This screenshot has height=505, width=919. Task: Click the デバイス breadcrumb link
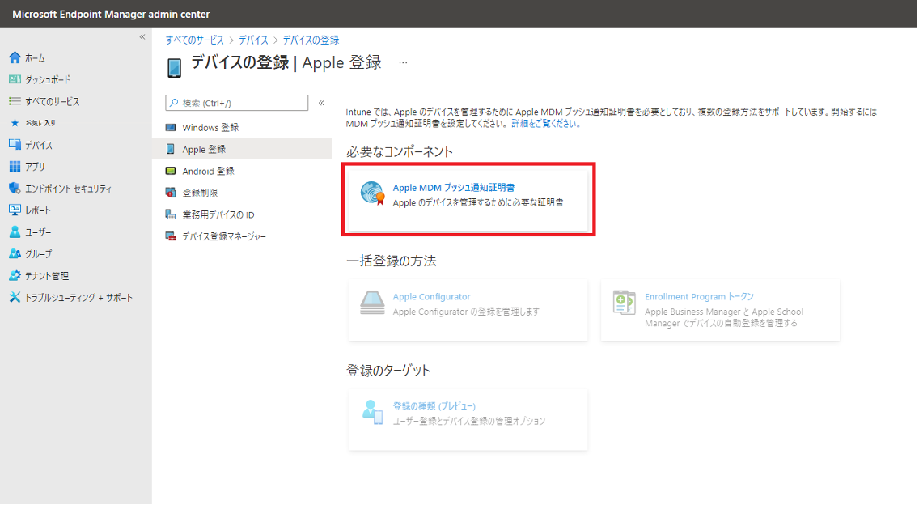(x=253, y=40)
